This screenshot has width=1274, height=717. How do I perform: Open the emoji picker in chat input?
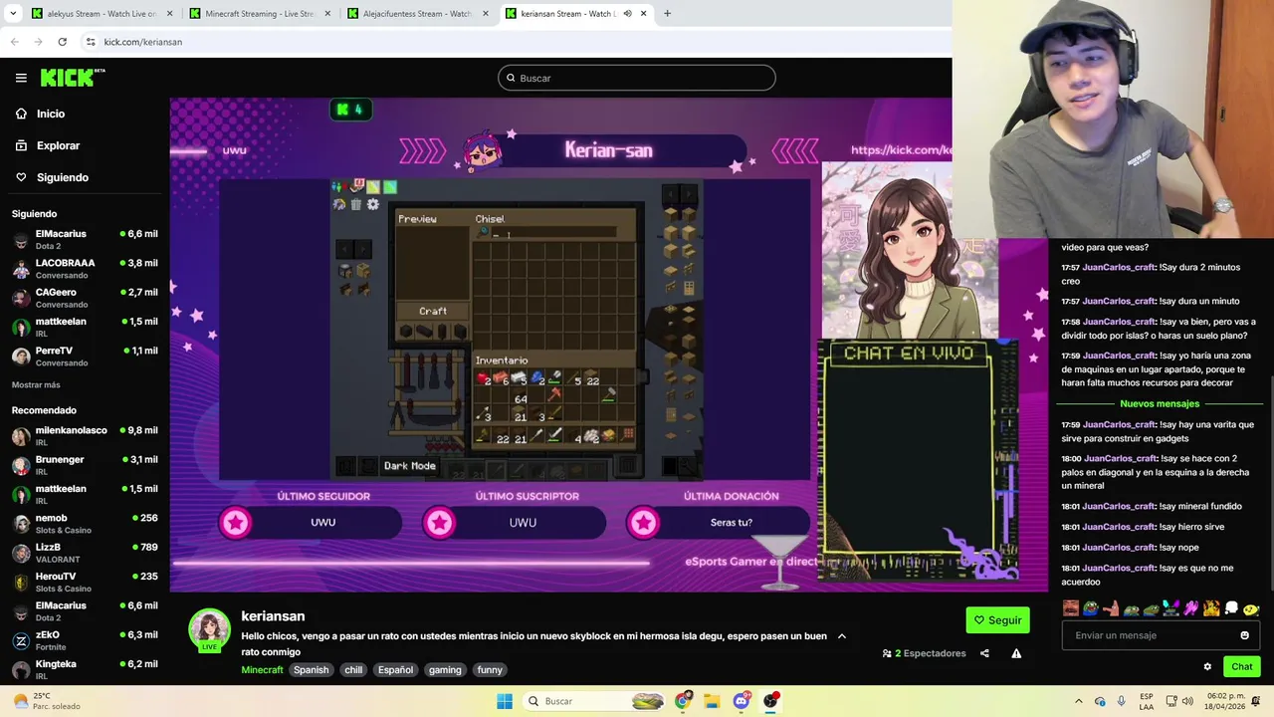tap(1244, 635)
